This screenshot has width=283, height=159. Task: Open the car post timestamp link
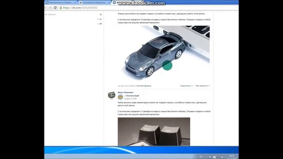click(x=126, y=86)
